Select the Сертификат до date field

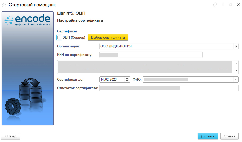click(x=112, y=80)
